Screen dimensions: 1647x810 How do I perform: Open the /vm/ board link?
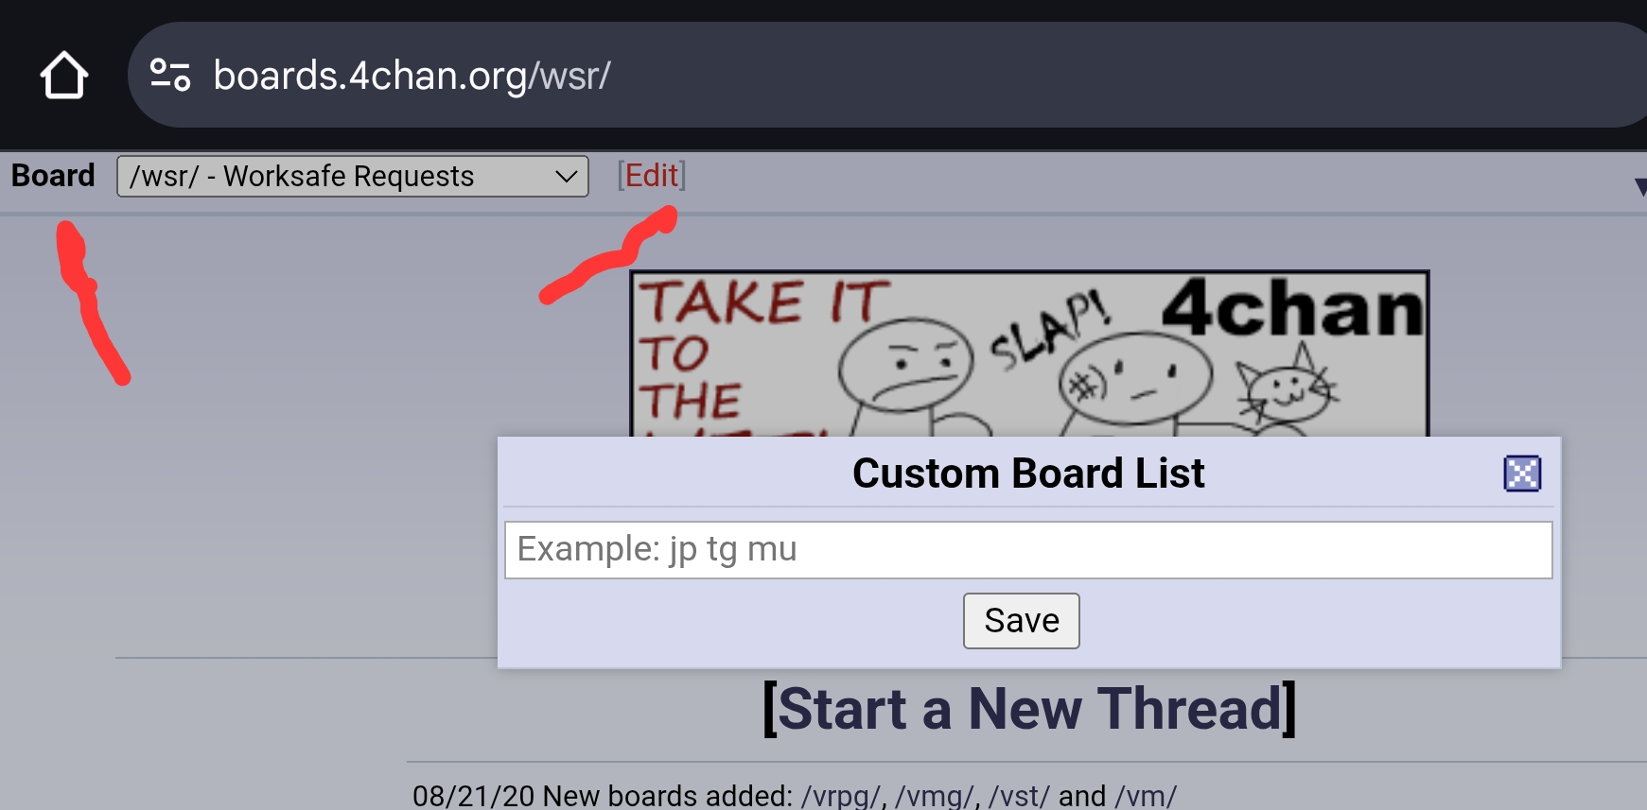(1146, 796)
